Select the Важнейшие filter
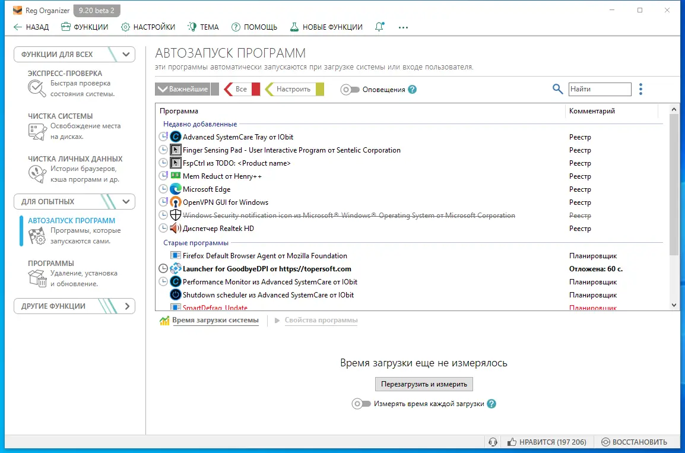685x453 pixels. tap(183, 89)
